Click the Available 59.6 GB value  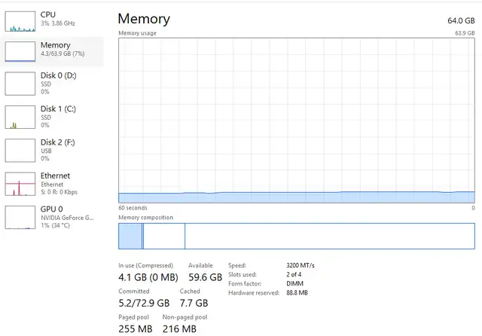tap(205, 277)
